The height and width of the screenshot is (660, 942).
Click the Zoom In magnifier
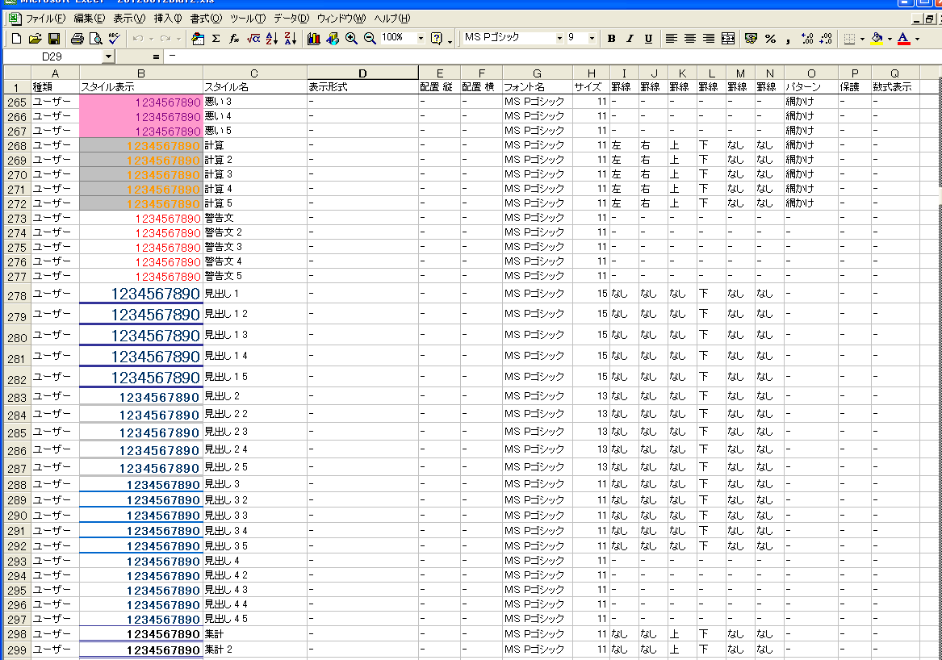(351, 39)
